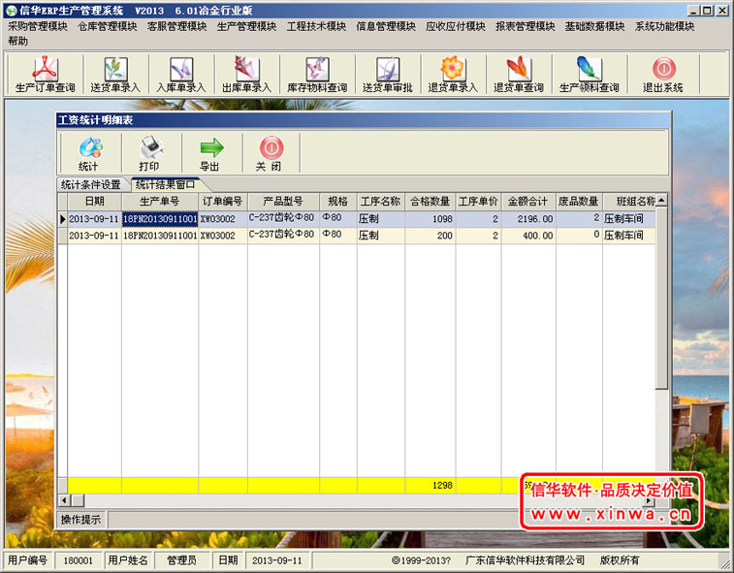This screenshot has width=734, height=573.
Task: Open the 报表管理模块 menu
Action: [525, 26]
